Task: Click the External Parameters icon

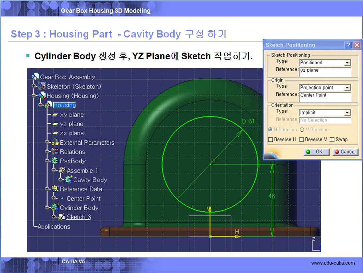Action: coord(55,142)
